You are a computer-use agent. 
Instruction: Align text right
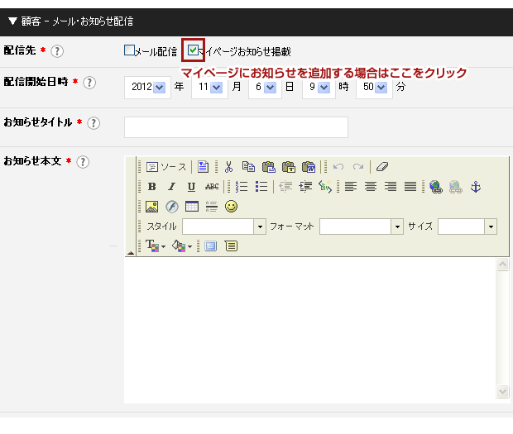tap(391, 187)
